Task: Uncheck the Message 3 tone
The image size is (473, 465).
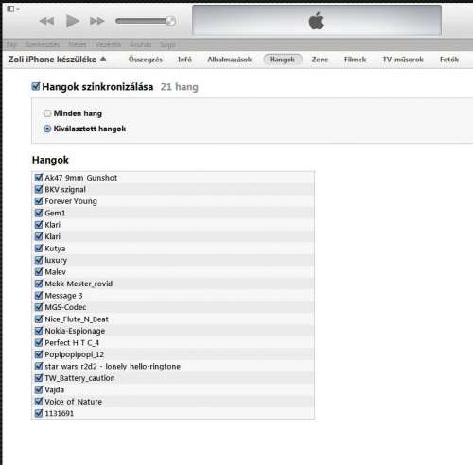Action: pyautogui.click(x=39, y=296)
